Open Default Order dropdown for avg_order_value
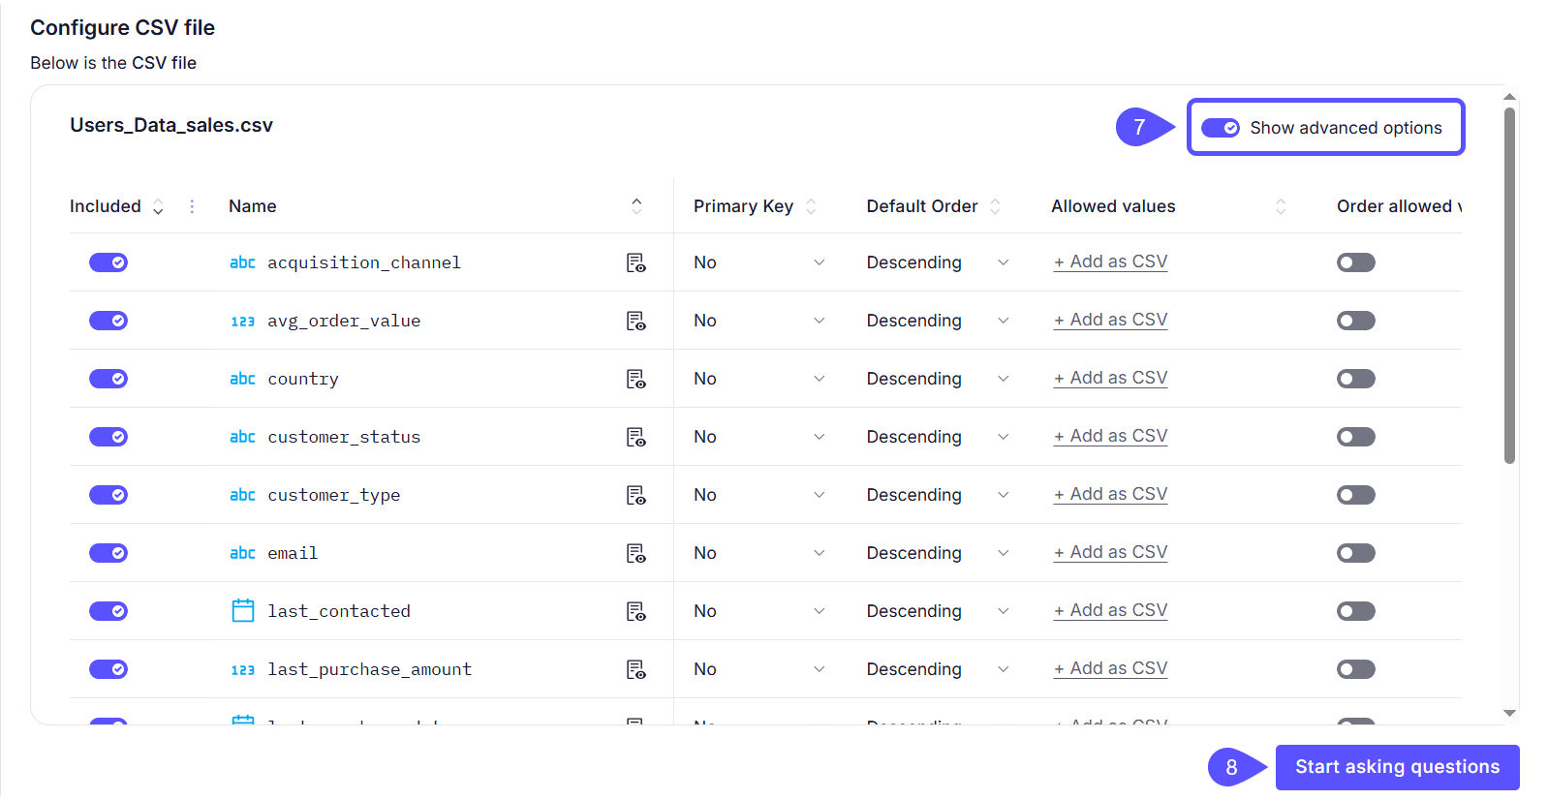 [938, 321]
